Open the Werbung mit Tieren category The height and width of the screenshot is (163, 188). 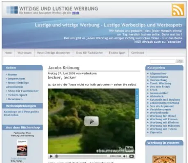click(163, 129)
